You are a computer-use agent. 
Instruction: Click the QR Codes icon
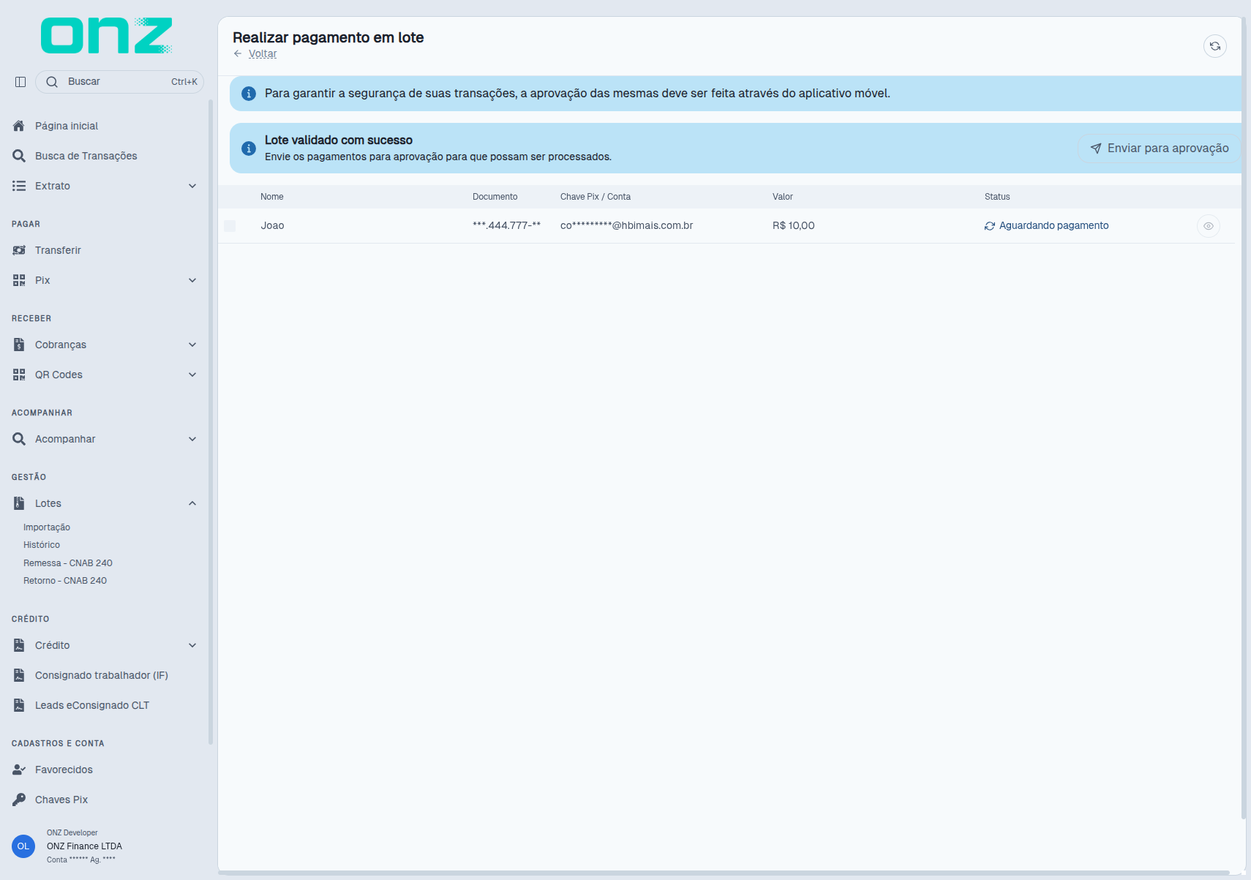coord(19,375)
